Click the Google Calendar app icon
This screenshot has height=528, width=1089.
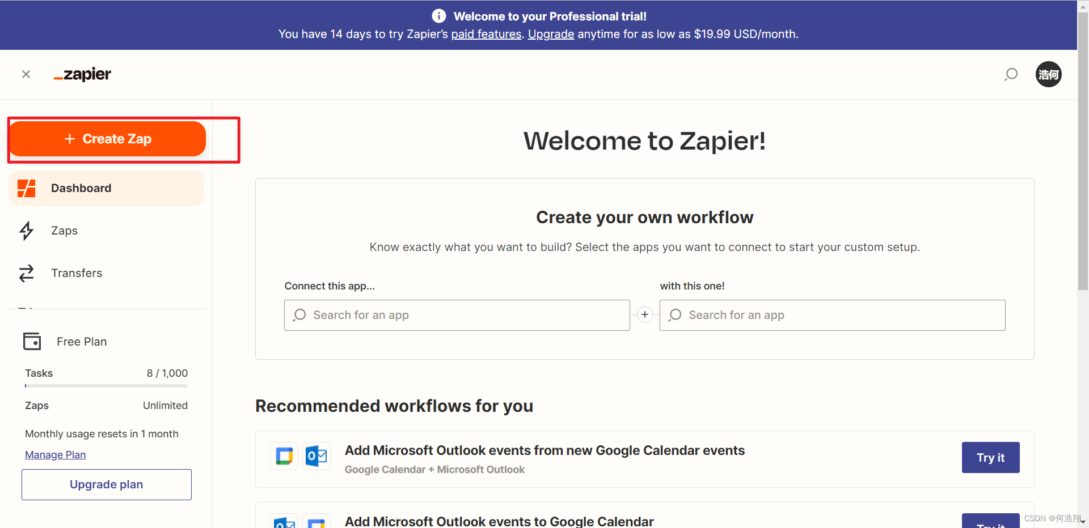[284, 455]
